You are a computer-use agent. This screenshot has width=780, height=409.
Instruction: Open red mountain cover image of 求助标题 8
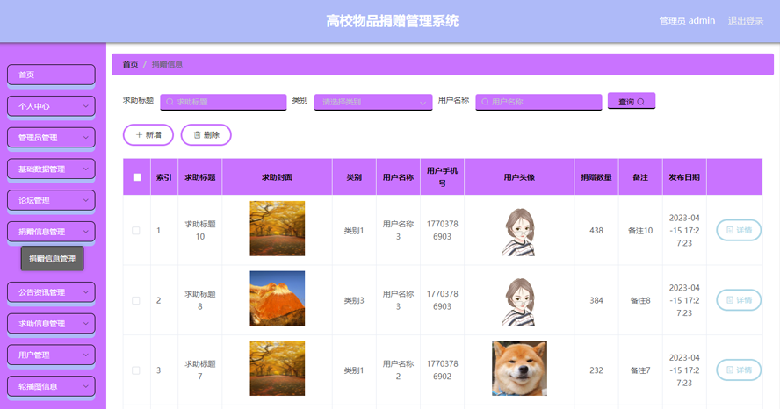tap(277, 298)
